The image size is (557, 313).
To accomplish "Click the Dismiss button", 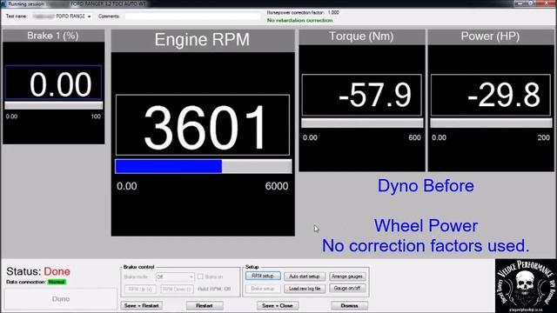I will (349, 305).
